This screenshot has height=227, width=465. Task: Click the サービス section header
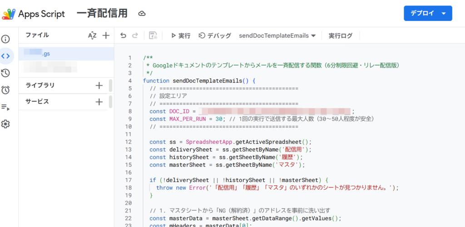click(x=37, y=102)
